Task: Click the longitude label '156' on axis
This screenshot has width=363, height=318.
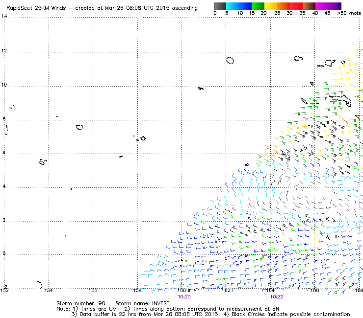Action: tap(93, 290)
